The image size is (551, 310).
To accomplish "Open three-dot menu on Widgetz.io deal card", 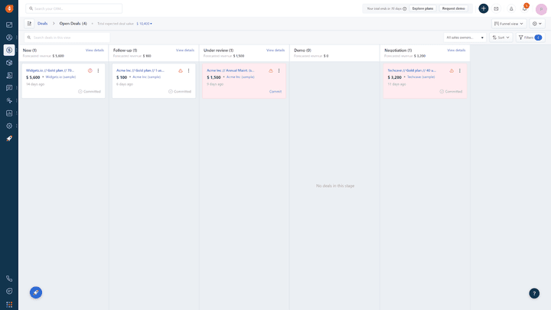I will point(98,70).
